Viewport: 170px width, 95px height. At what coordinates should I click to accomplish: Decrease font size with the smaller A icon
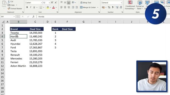(x=56, y=3)
